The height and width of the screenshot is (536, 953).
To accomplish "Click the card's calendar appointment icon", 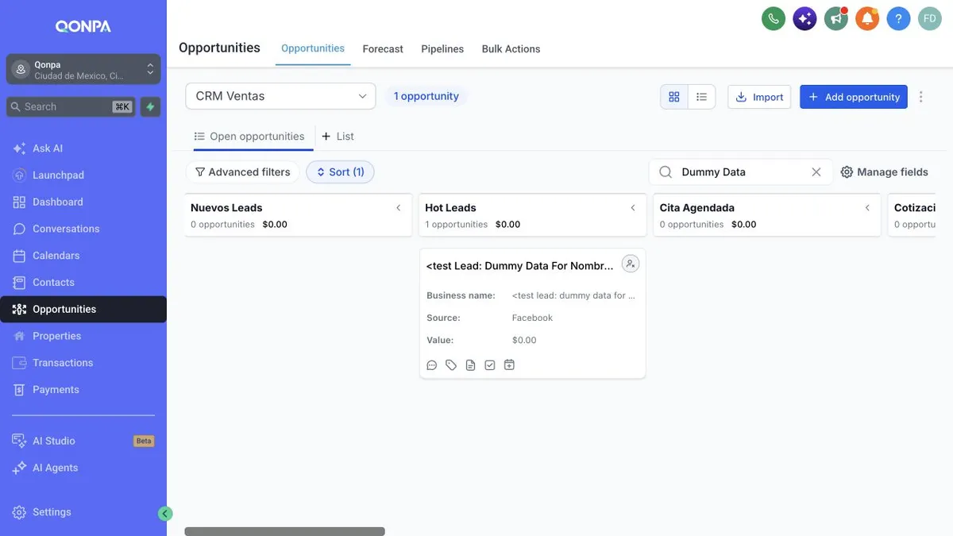I will pos(509,365).
